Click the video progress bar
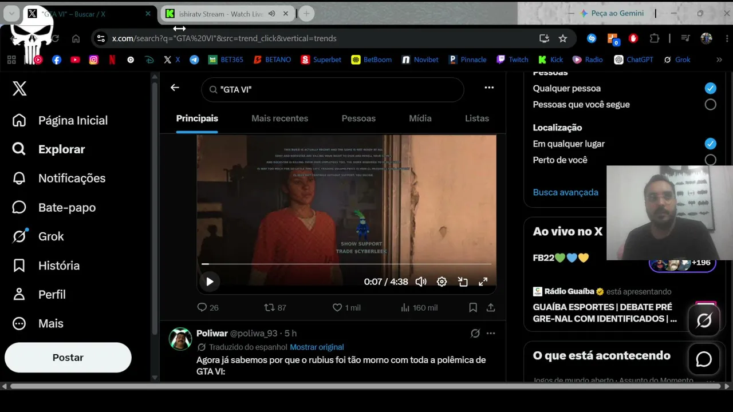The height and width of the screenshot is (412, 733). point(346,264)
